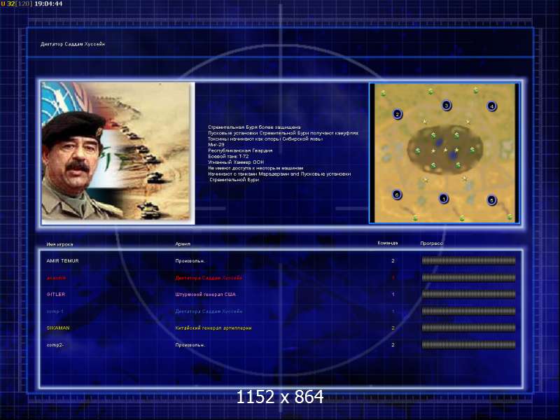The image size is (560, 420).
Task: Click comp2-'s loading progress bar
Action: pyautogui.click(x=468, y=344)
